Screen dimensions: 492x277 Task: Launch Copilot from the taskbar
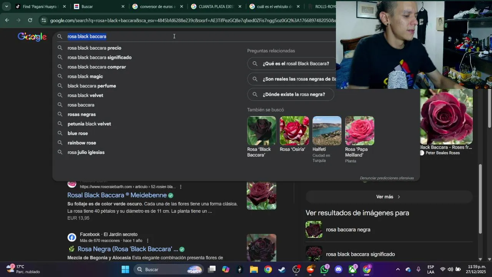pyautogui.click(x=226, y=269)
